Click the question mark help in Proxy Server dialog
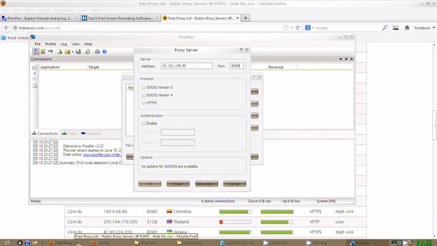Screen dimensions: 437x246 pos(241,50)
